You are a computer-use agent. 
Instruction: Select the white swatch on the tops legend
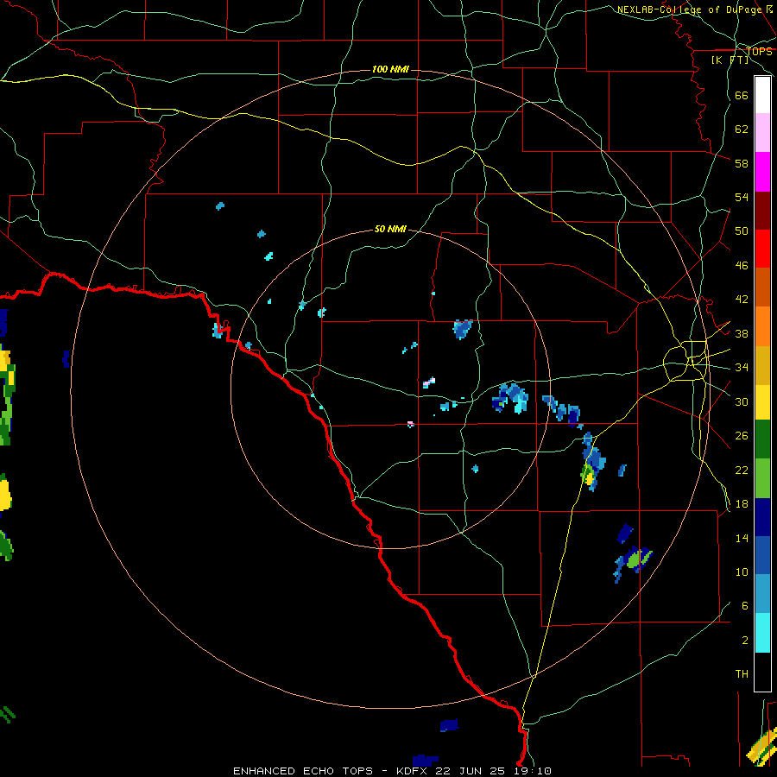pyautogui.click(x=762, y=95)
